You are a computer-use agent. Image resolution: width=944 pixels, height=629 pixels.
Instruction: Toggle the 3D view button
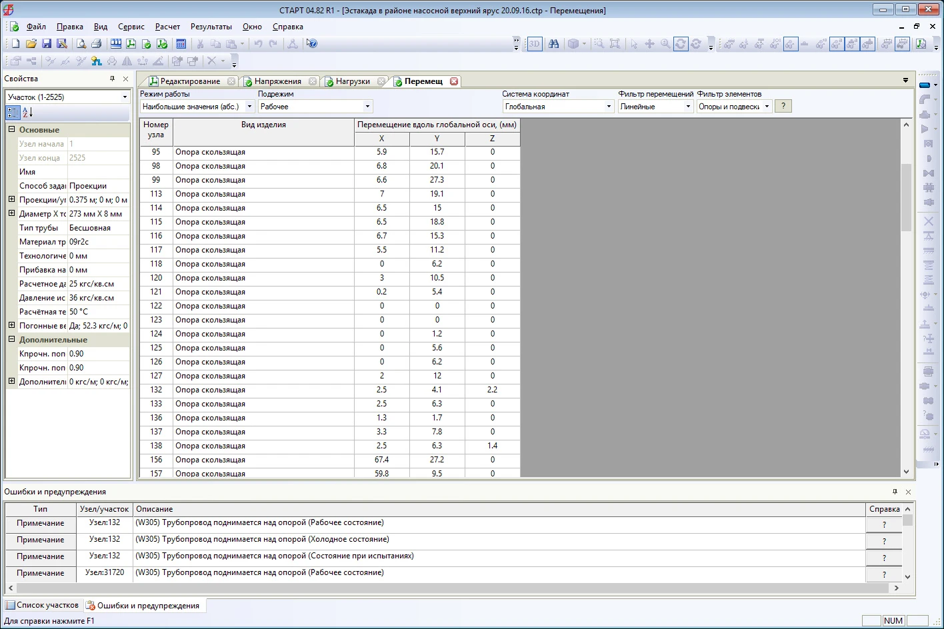pos(535,44)
